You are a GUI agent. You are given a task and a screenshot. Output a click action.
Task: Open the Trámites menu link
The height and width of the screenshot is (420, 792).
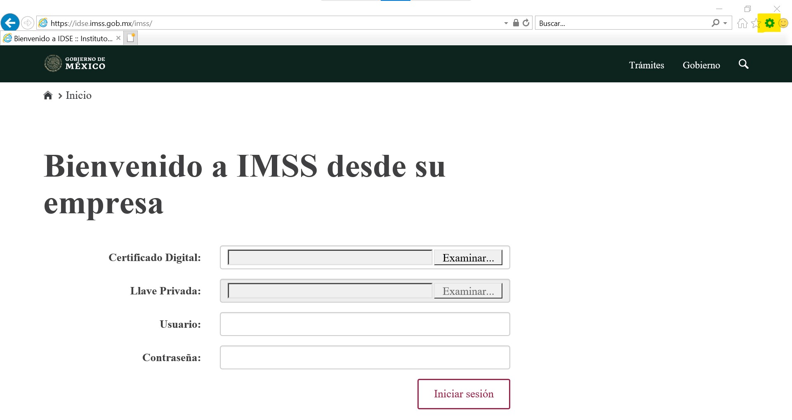[x=646, y=65]
